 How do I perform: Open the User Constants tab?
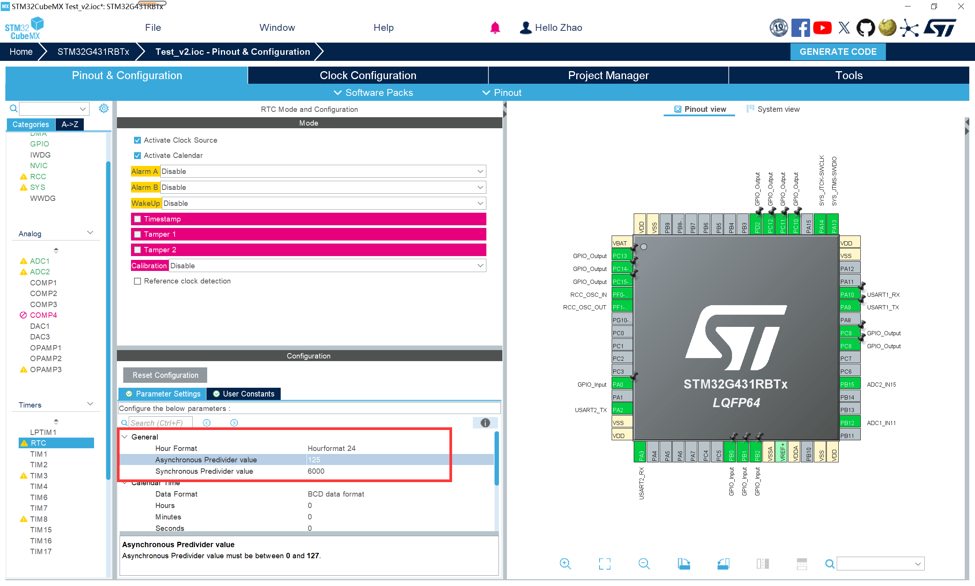(x=244, y=394)
